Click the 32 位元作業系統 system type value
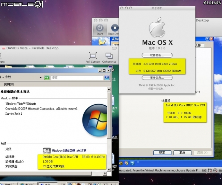This screenshot has width=222, height=185. [53, 166]
